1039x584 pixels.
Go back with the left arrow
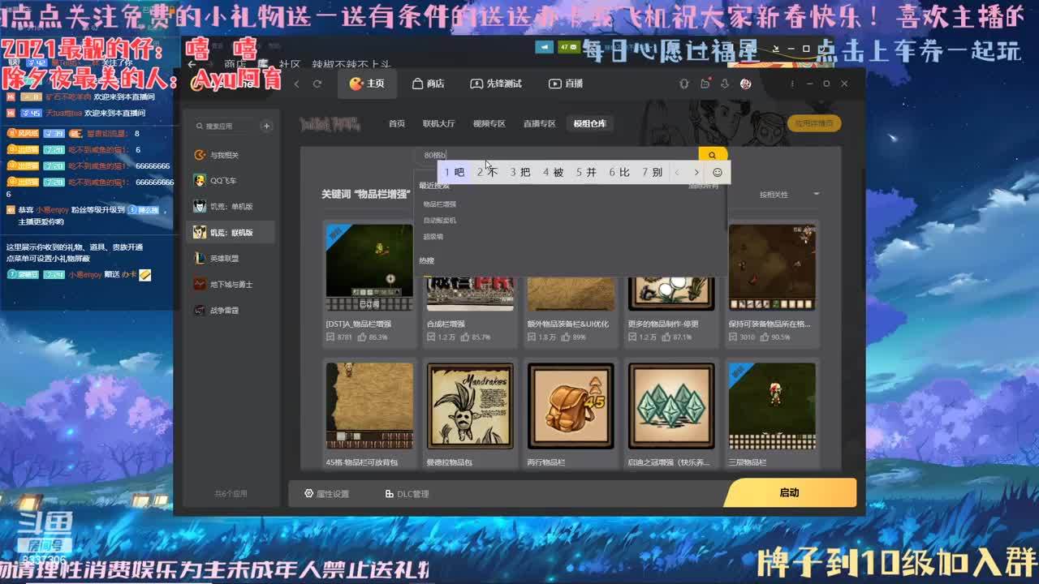297,84
